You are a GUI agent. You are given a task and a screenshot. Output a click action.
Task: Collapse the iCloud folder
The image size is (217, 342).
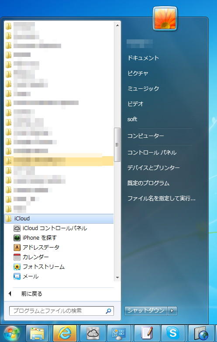point(59,219)
